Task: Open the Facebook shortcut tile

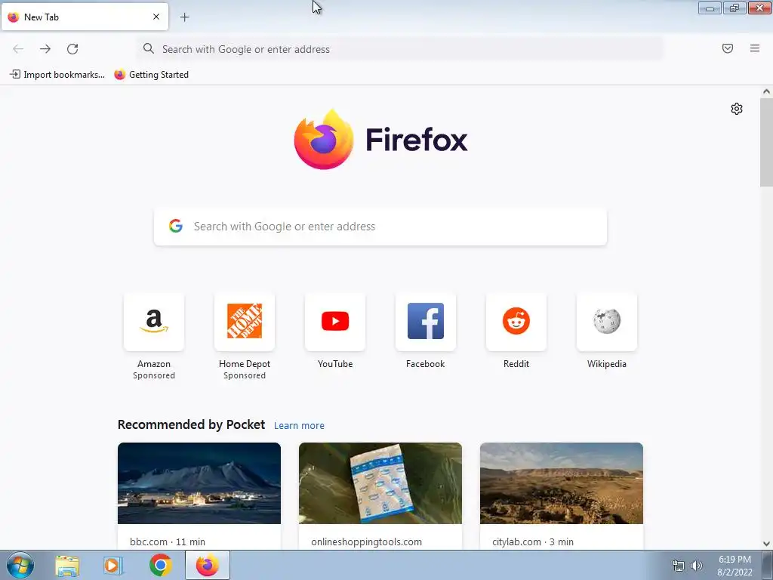Action: (426, 322)
